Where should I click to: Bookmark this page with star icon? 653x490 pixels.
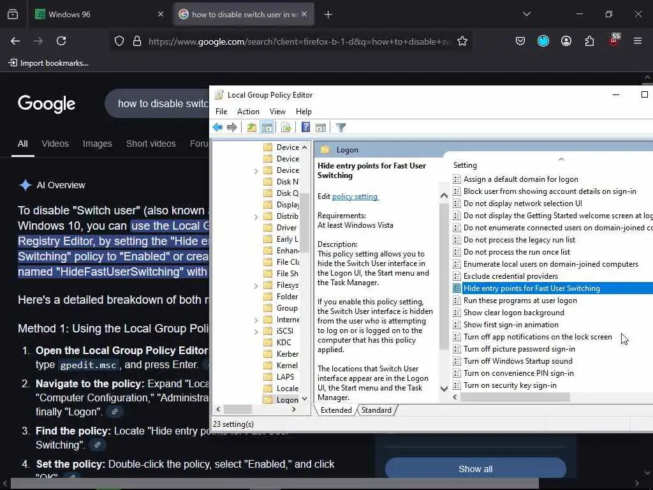coord(462,41)
